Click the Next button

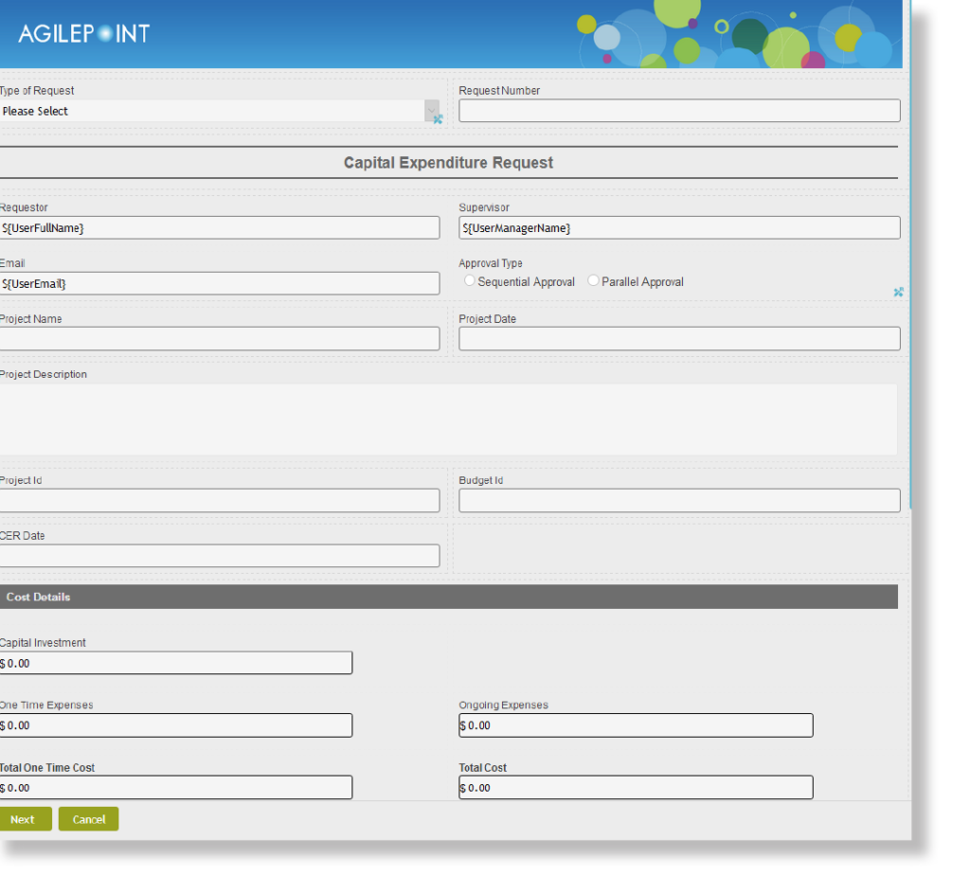pos(25,819)
